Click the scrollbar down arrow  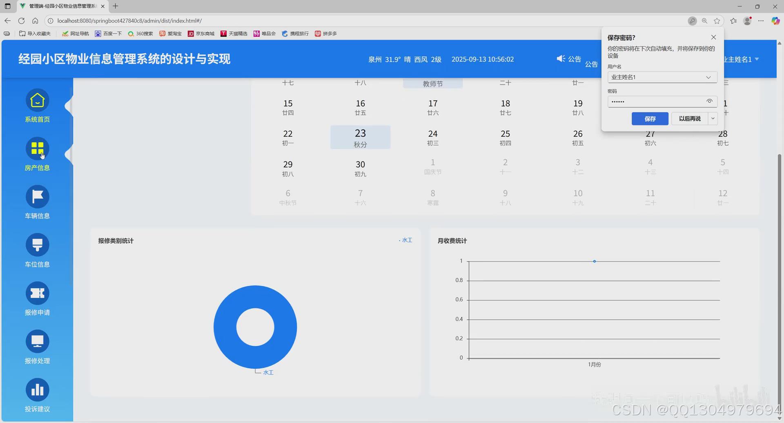tap(780, 419)
